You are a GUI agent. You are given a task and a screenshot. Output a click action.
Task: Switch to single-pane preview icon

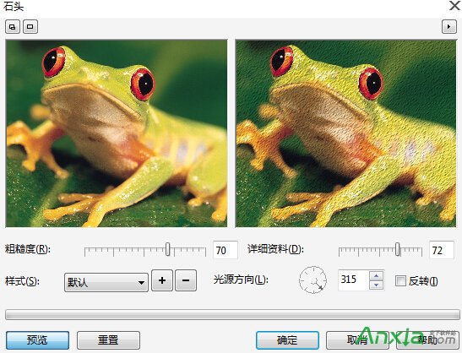[30, 27]
